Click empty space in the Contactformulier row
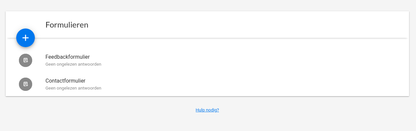The width and height of the screenshot is (416, 131). point(252,84)
